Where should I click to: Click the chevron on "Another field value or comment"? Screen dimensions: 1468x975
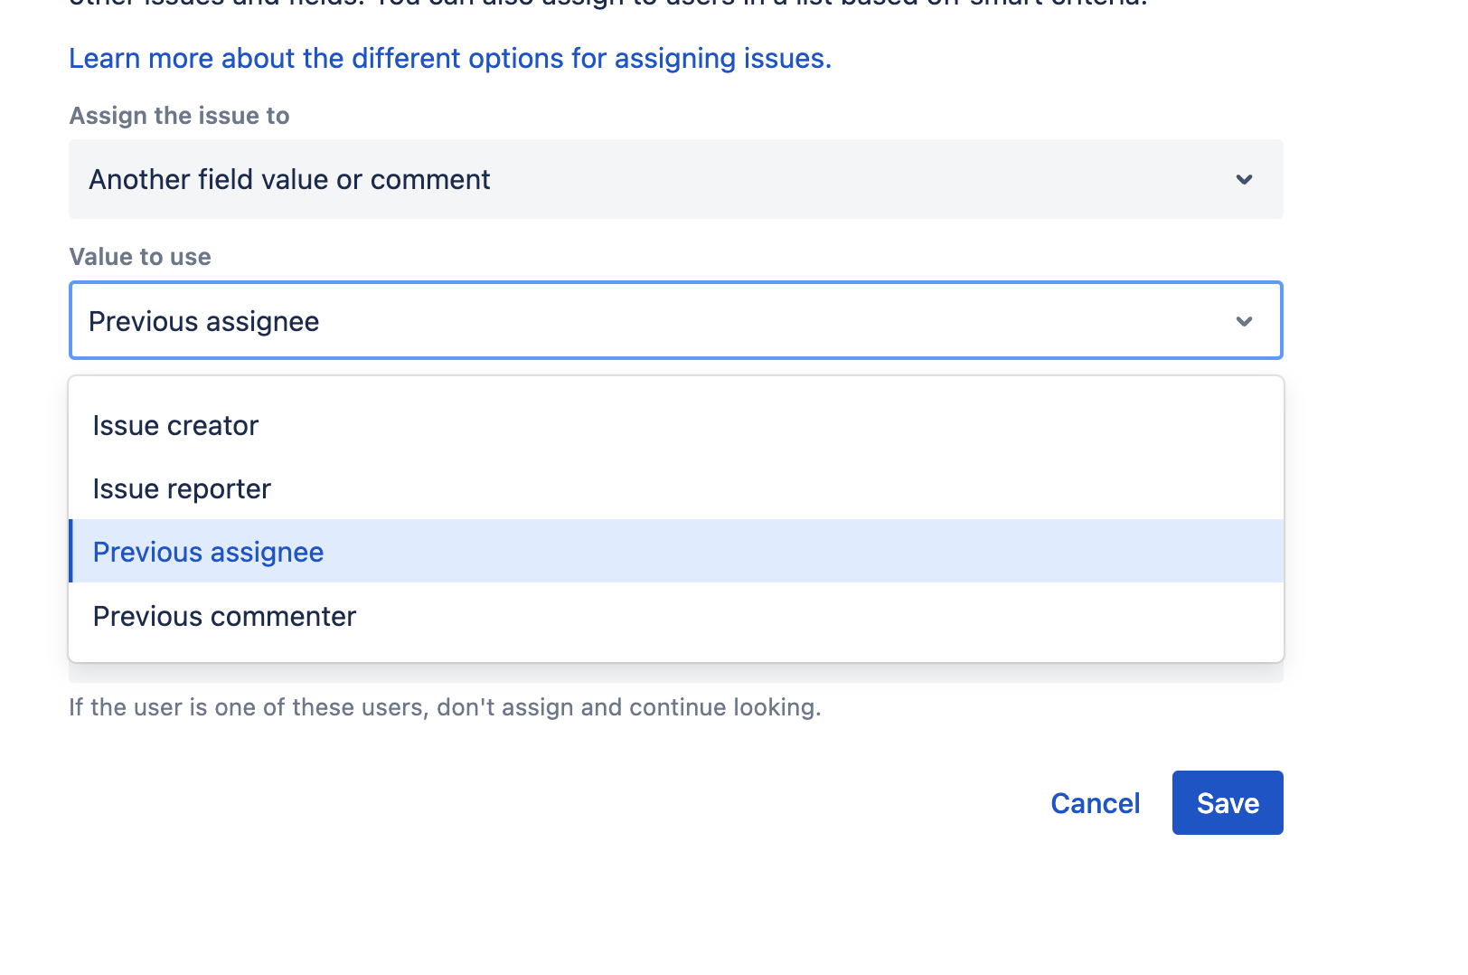pos(1245,179)
